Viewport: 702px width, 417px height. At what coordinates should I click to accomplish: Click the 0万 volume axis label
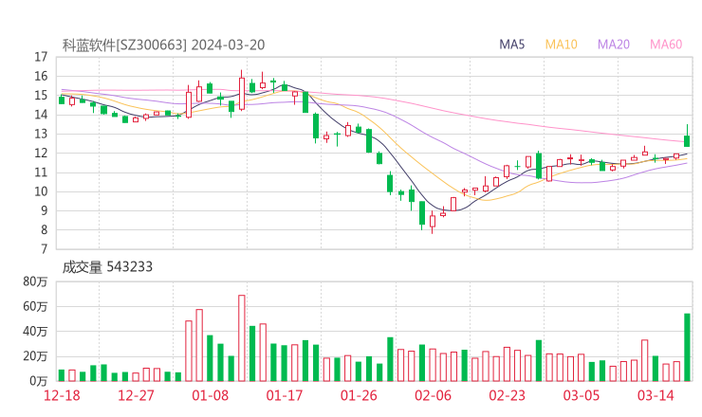(38, 381)
